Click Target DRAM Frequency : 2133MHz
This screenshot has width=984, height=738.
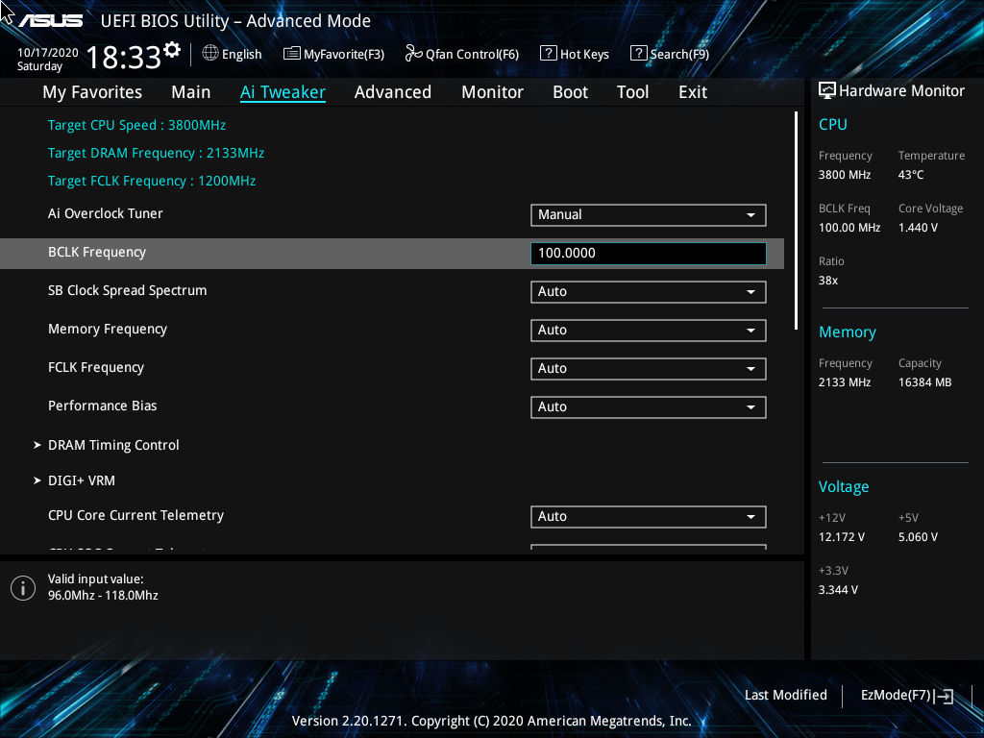(156, 153)
